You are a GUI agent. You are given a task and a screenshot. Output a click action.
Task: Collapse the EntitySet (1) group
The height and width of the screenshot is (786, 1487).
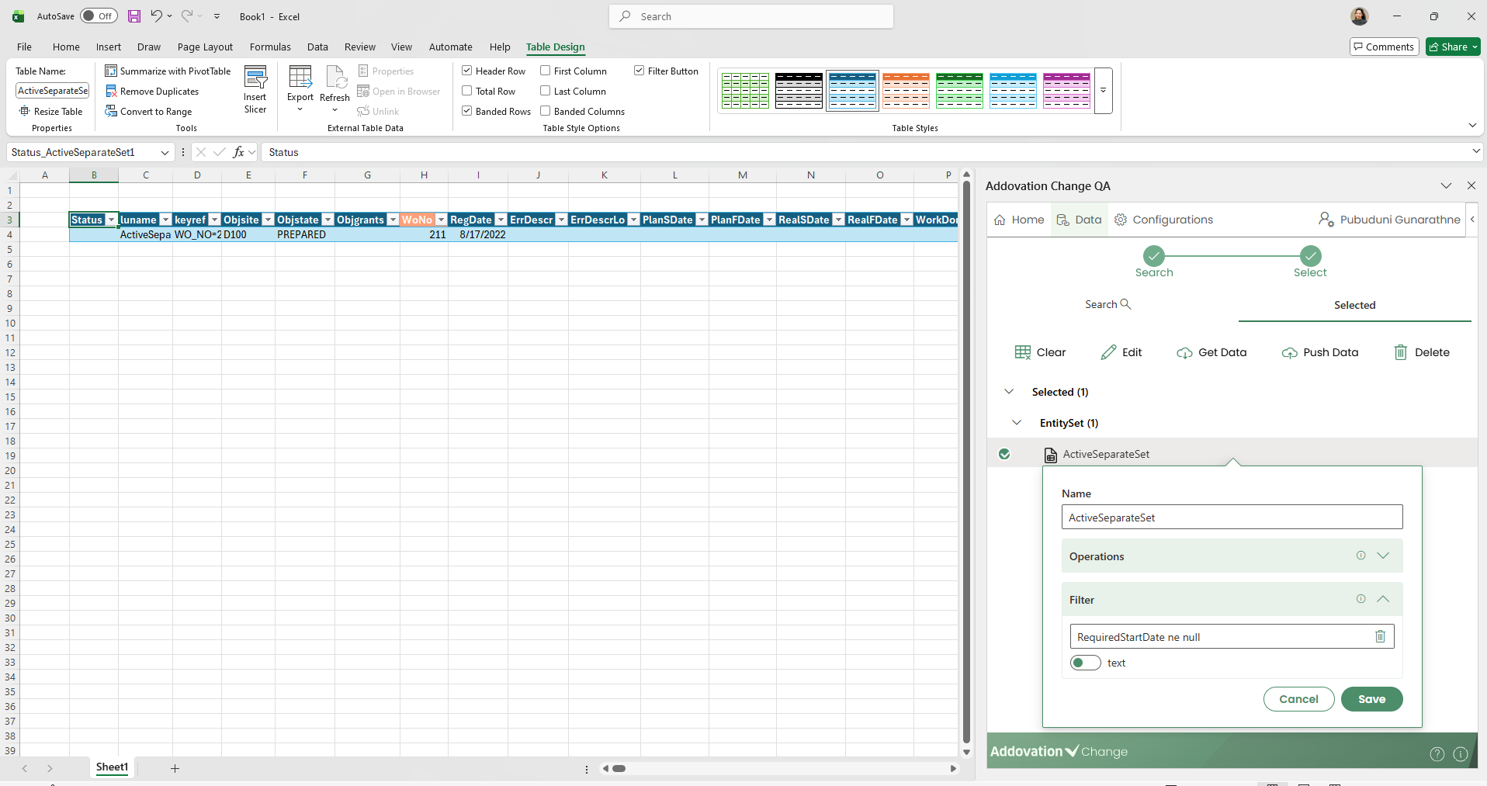(1017, 423)
